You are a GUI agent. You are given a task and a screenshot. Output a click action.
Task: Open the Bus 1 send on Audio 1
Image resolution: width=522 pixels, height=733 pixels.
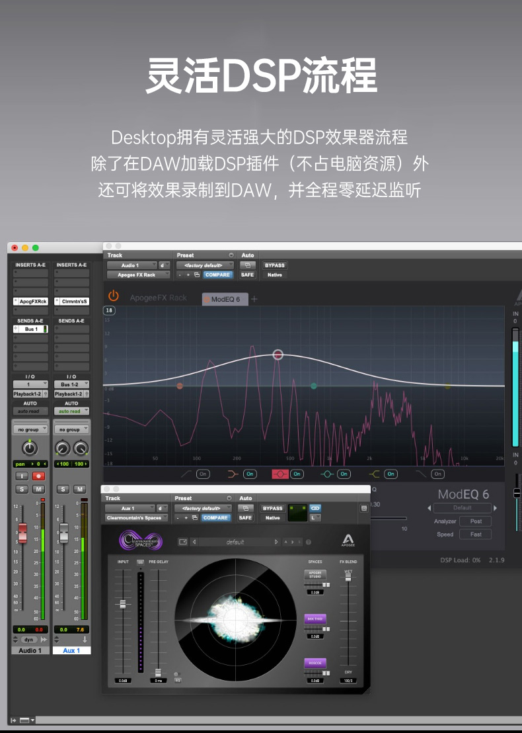pos(30,329)
